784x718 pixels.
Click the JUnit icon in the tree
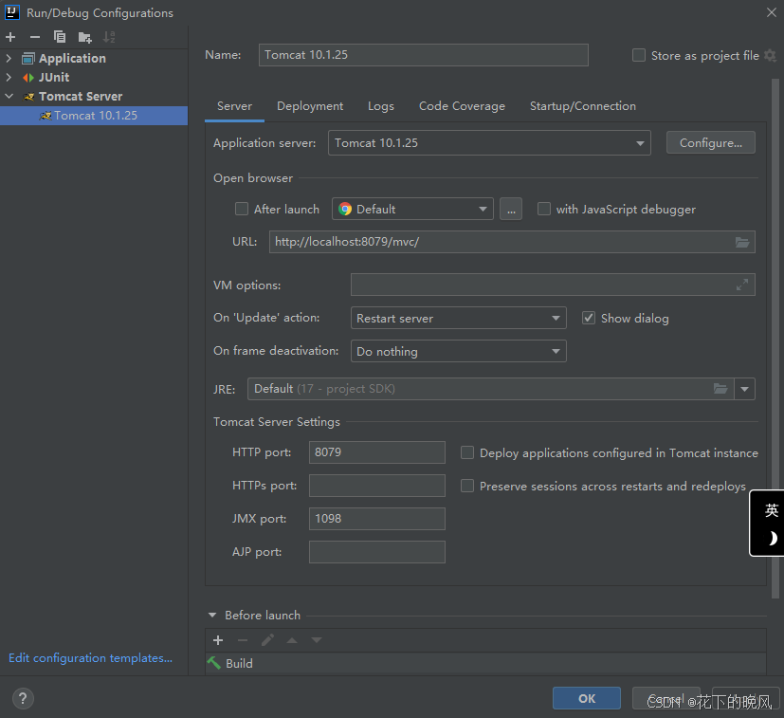pos(28,78)
